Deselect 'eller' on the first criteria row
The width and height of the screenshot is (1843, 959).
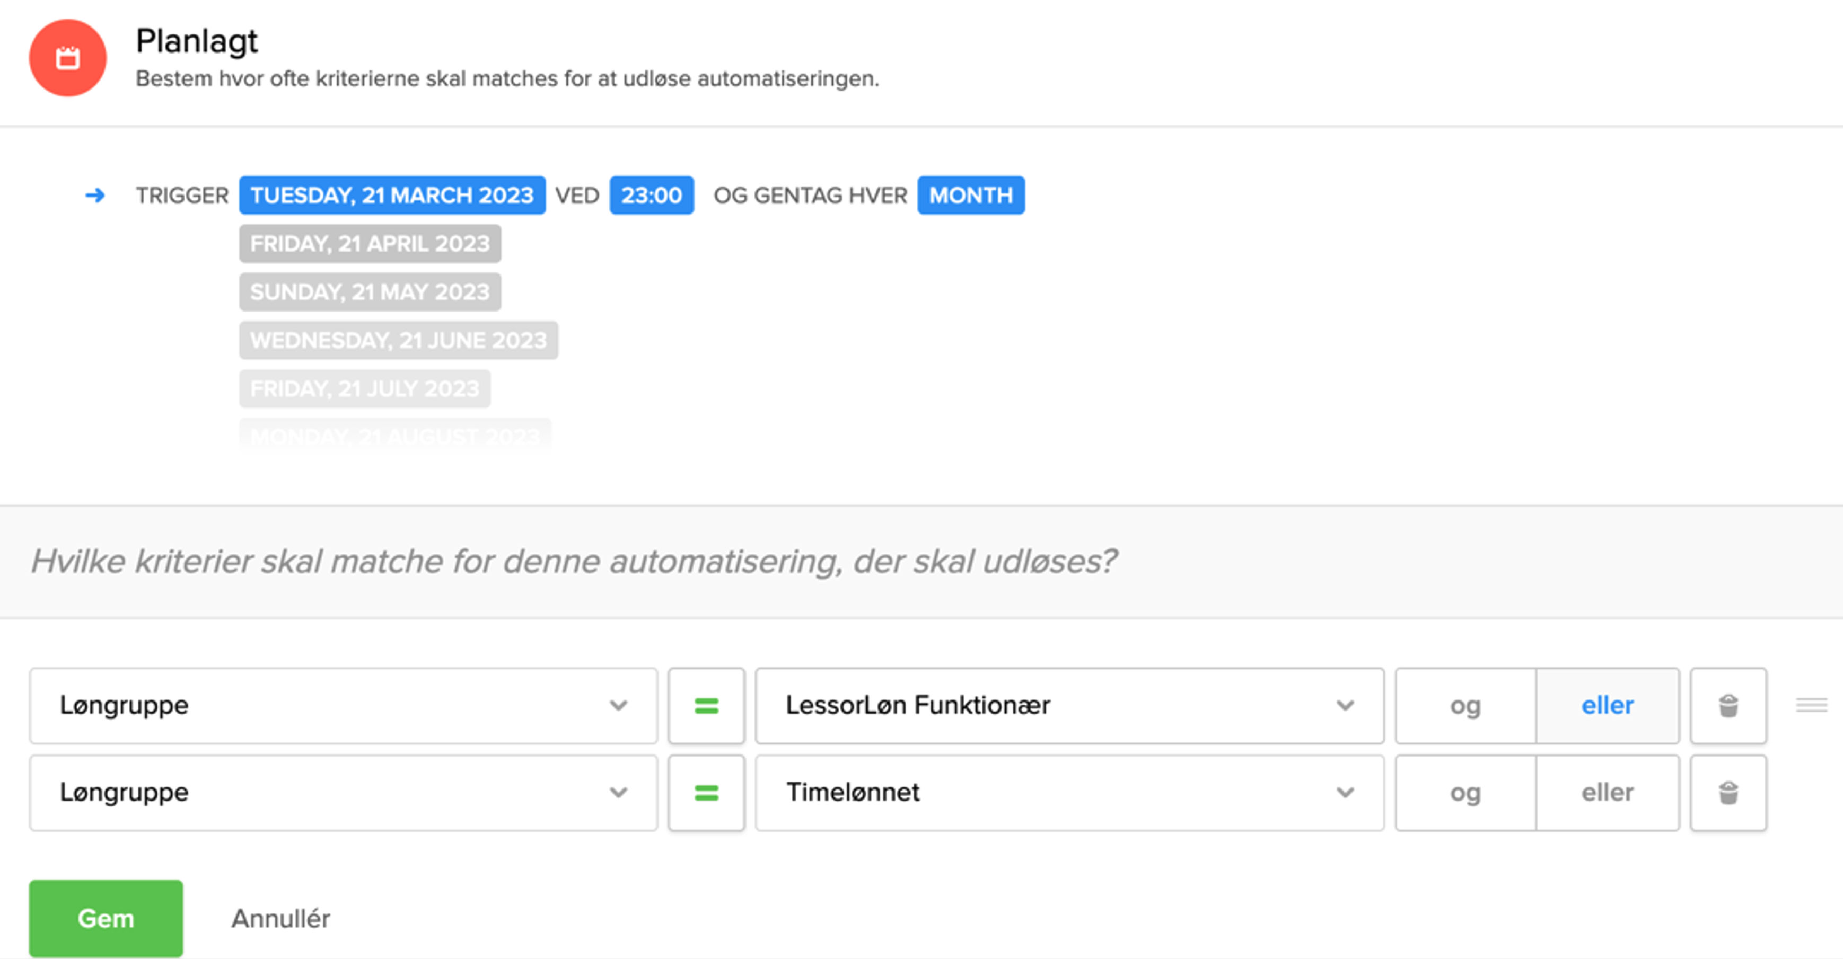(1607, 706)
